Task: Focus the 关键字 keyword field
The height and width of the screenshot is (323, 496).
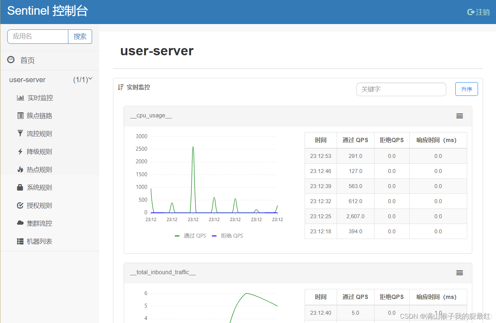Action: click(401, 89)
